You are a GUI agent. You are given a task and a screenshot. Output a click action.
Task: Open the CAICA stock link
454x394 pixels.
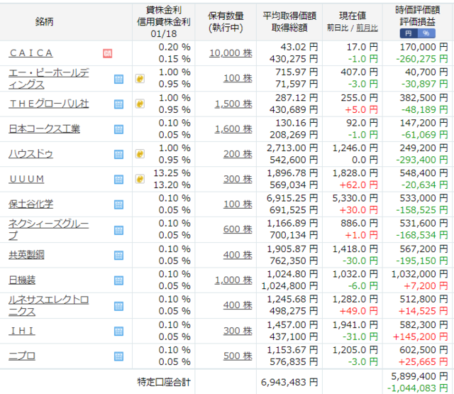(x=31, y=53)
